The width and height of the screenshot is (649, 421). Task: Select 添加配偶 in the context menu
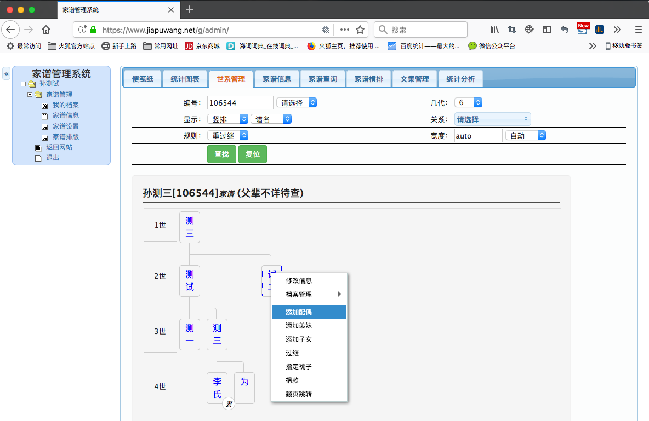[x=309, y=312]
